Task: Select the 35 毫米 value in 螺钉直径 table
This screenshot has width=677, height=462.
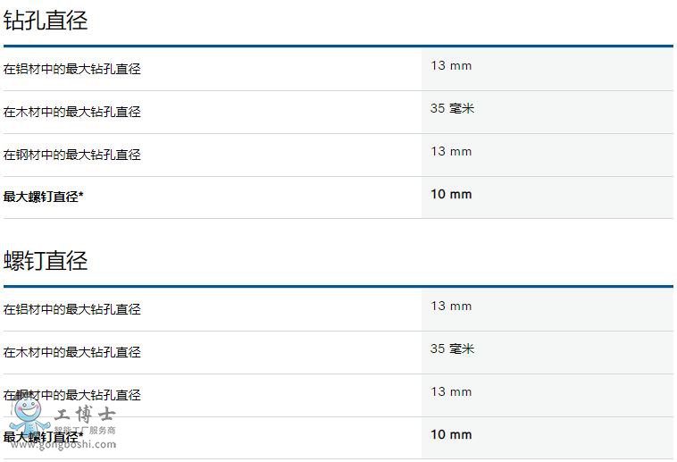Action: pyautogui.click(x=452, y=349)
